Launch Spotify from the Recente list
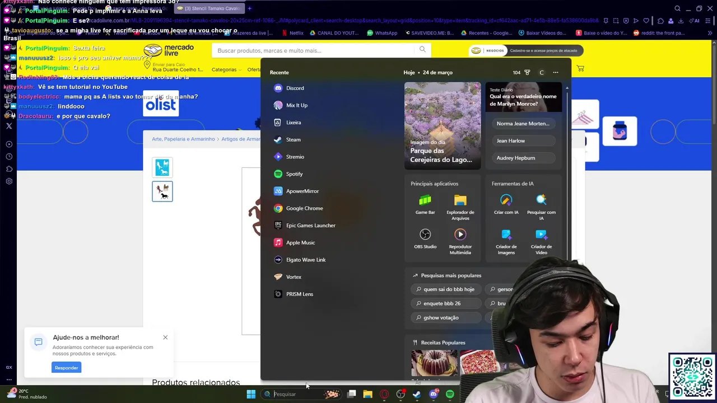This screenshot has height=403, width=717. click(288, 174)
